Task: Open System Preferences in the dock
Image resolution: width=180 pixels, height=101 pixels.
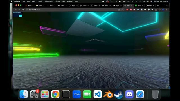Action: tap(34, 94)
